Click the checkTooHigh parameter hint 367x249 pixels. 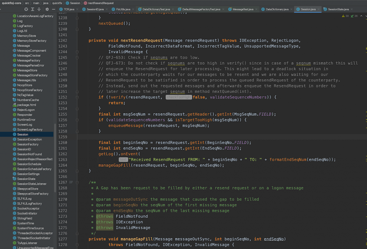179,97
